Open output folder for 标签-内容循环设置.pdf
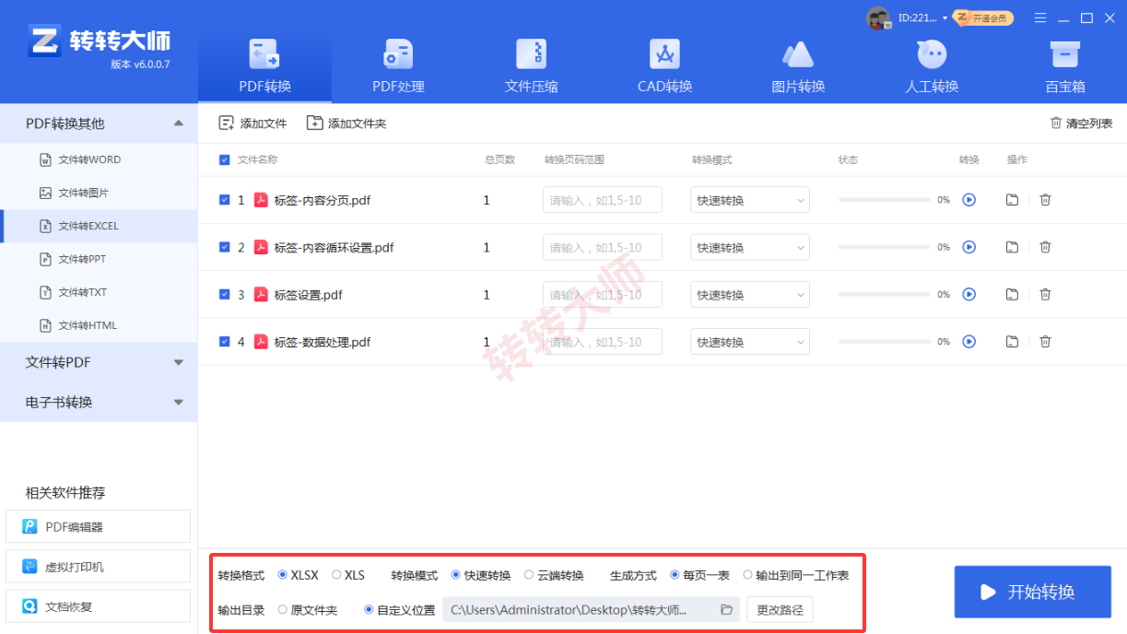Viewport: 1127px width, 634px height. pyautogui.click(x=1012, y=247)
